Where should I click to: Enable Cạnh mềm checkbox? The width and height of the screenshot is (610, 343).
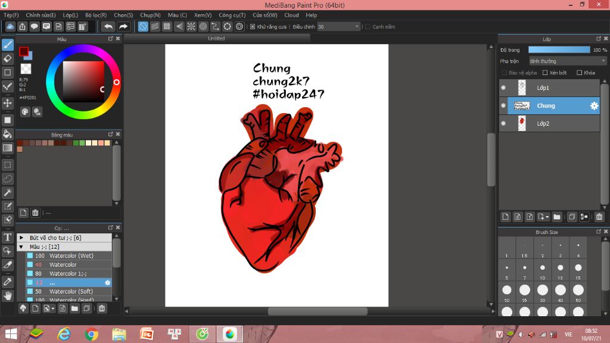coord(368,27)
